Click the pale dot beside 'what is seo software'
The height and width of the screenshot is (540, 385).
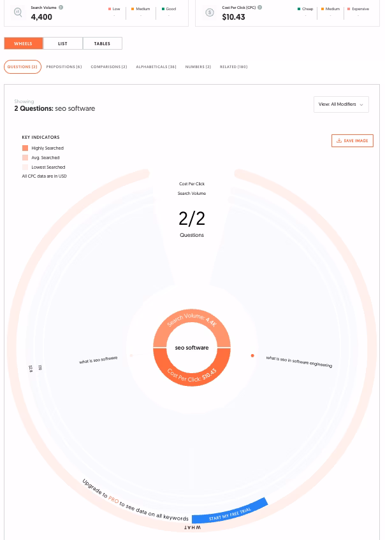tap(131, 355)
